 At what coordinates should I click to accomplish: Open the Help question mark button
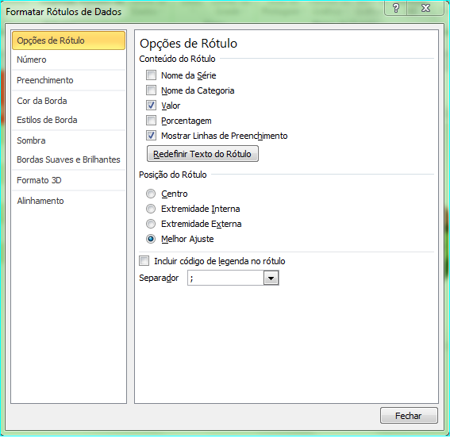pyautogui.click(x=396, y=8)
